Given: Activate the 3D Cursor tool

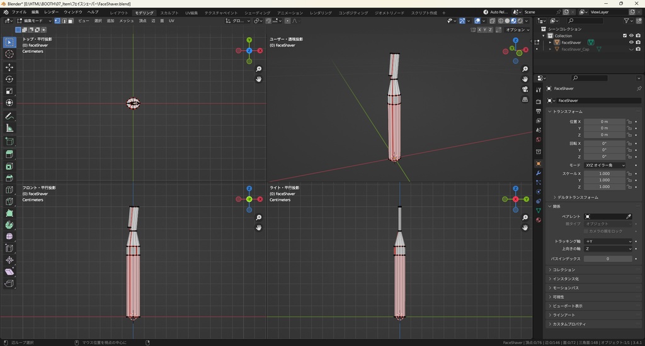Looking at the screenshot, I should [x=9, y=54].
